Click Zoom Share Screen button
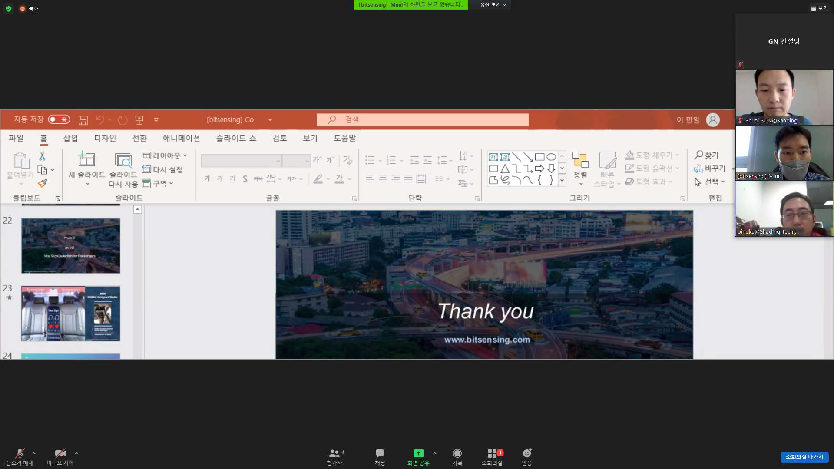This screenshot has width=834, height=469. tap(418, 457)
